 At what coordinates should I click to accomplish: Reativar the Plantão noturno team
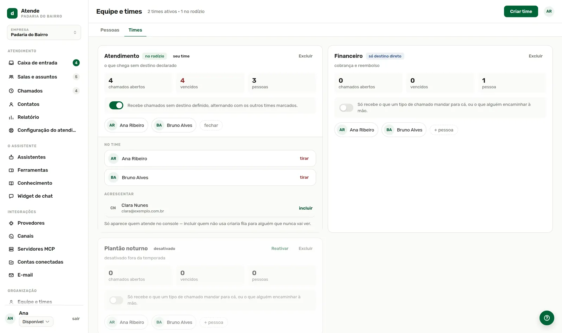(x=280, y=249)
